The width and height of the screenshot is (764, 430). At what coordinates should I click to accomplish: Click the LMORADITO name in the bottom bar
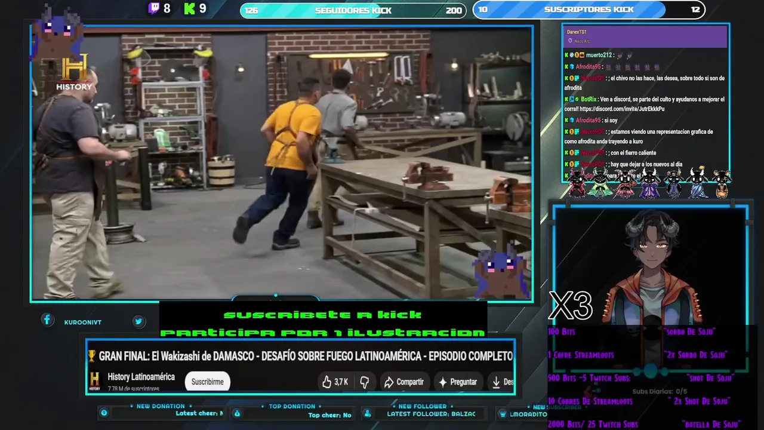pyautogui.click(x=529, y=414)
